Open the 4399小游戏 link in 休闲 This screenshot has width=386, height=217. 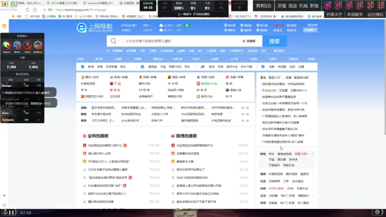click(276, 189)
